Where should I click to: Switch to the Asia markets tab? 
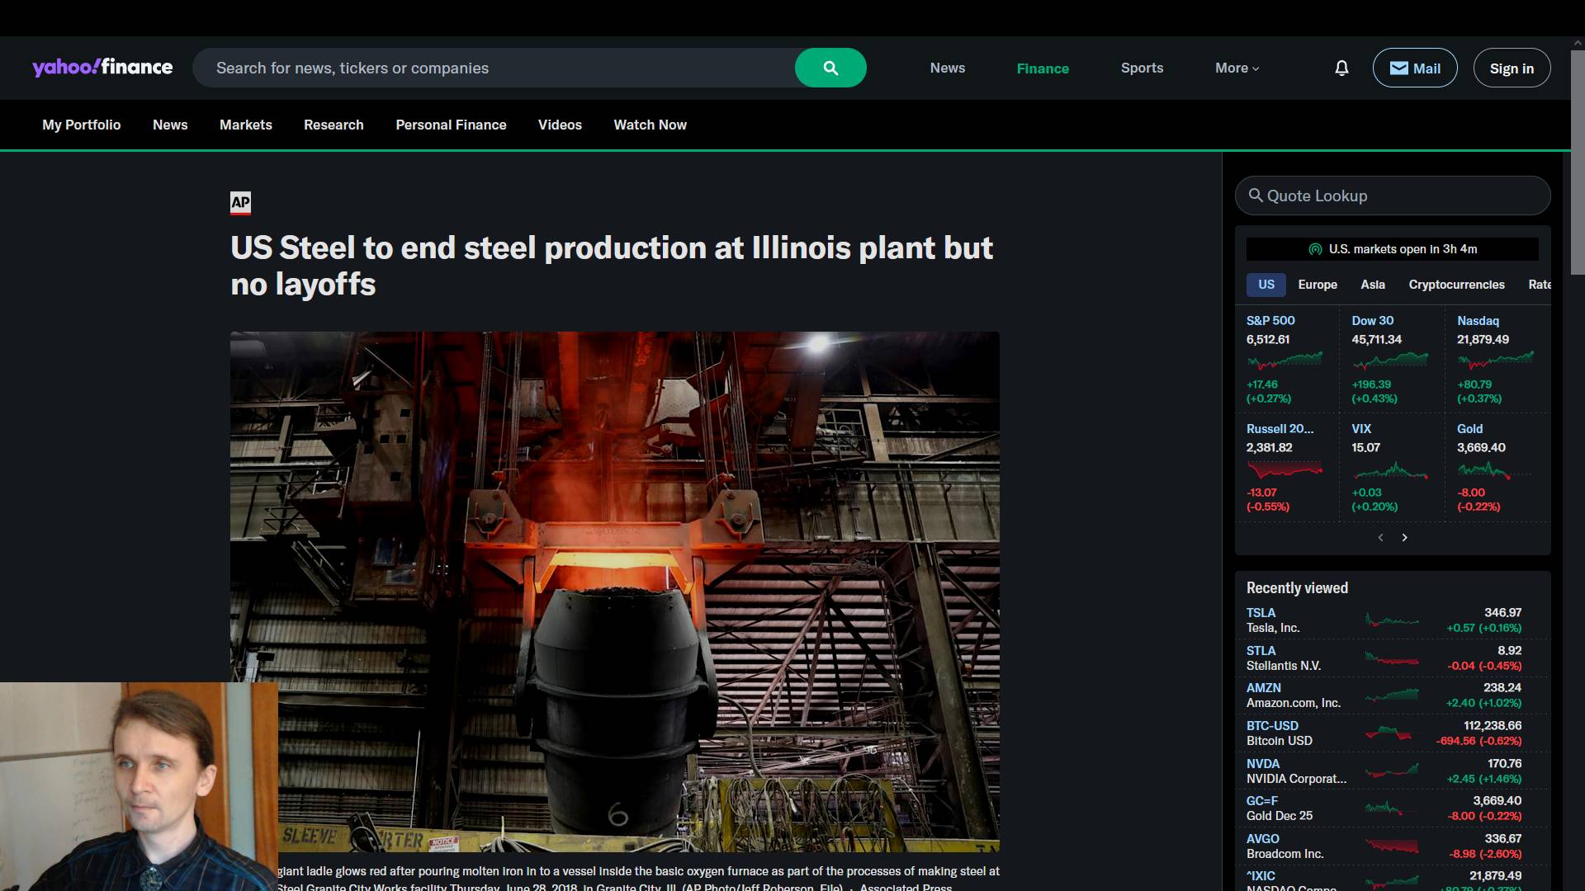pos(1372,285)
